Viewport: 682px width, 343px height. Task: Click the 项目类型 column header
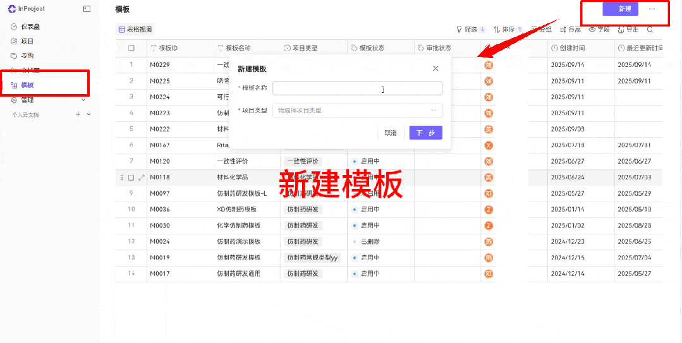(301, 48)
